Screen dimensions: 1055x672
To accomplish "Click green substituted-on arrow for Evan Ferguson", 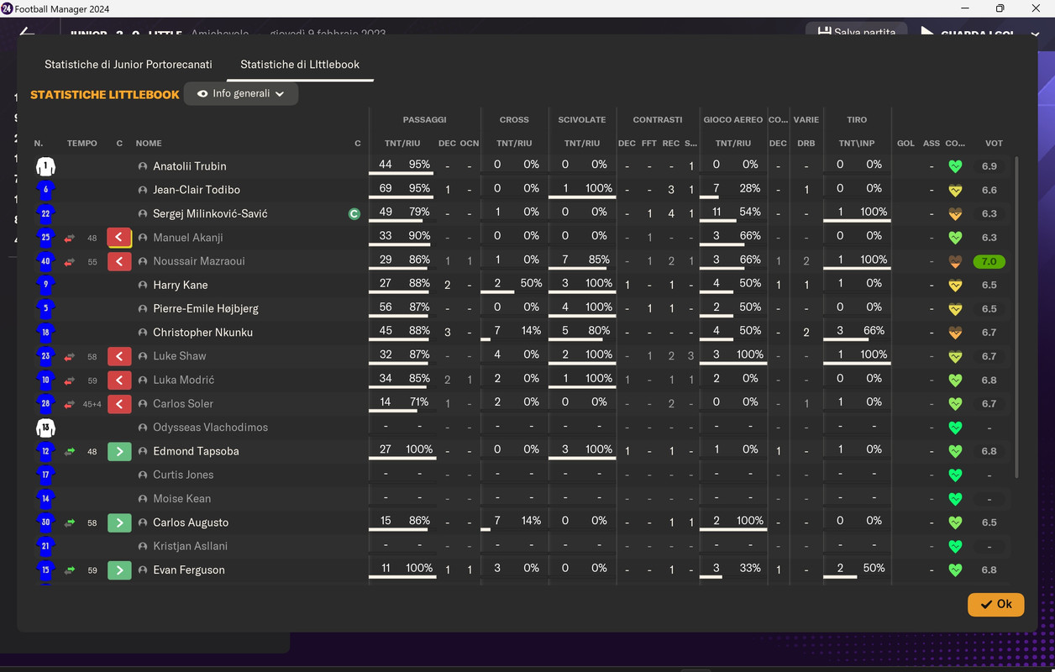I will coord(119,570).
